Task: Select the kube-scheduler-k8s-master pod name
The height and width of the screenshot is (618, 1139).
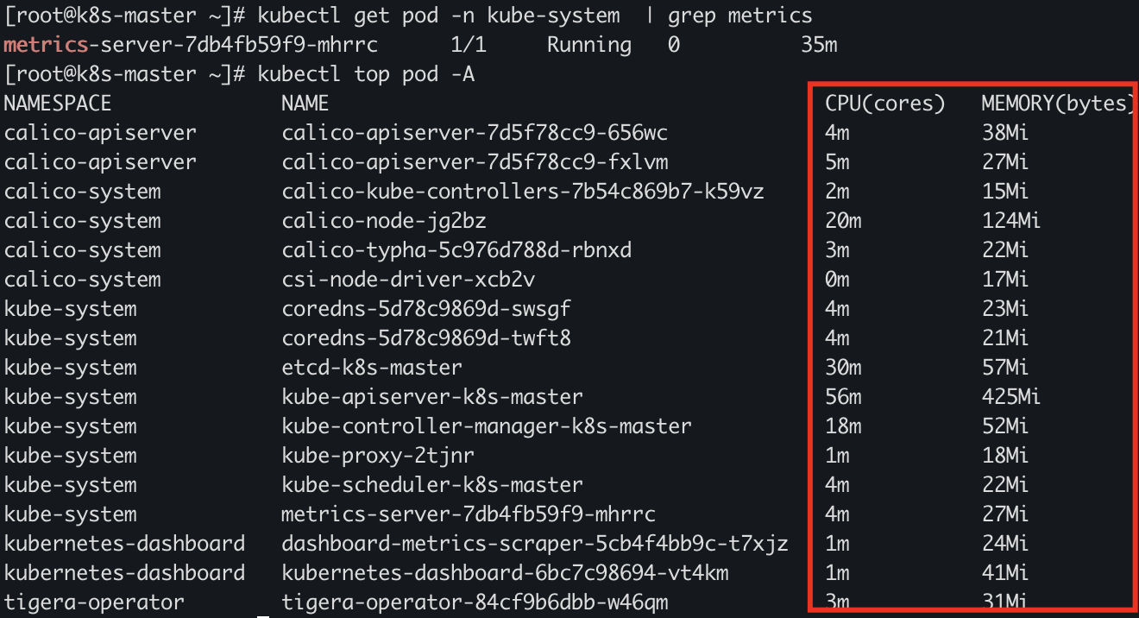Action: coord(432,485)
